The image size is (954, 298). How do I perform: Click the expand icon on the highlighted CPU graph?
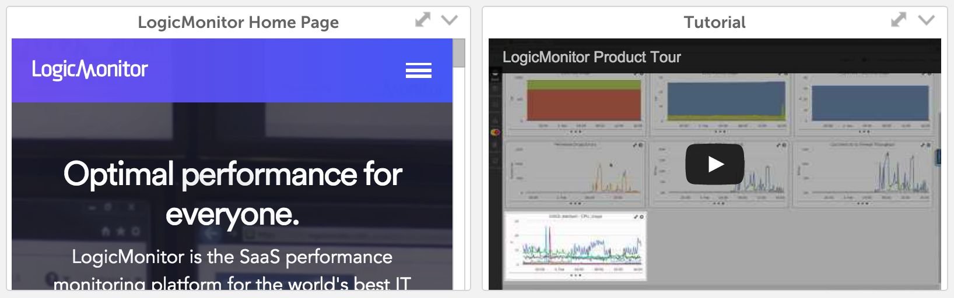(x=636, y=217)
